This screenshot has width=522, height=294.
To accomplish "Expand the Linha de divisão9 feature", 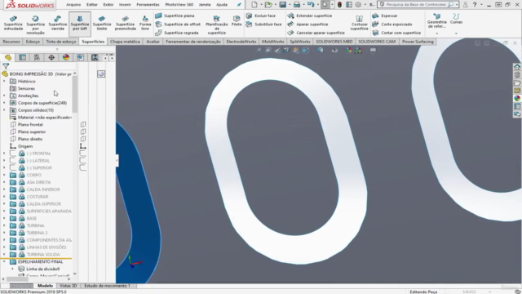I will [x=13, y=269].
